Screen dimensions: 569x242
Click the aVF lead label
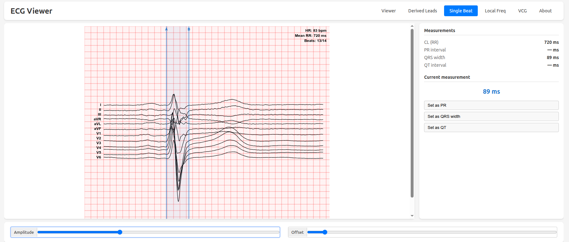coord(97,129)
